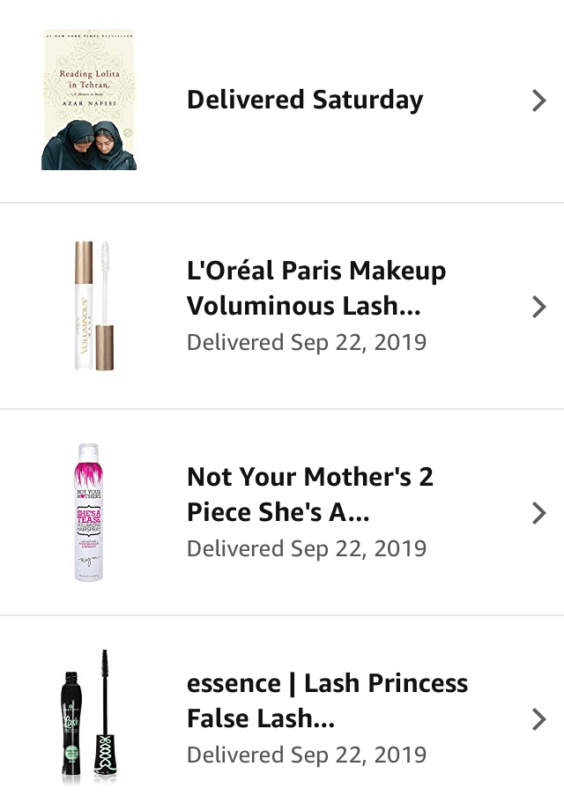This screenshot has height=811, width=564.
Task: Open Not Your Mother's 2 Piece order title
Action: 310,495
